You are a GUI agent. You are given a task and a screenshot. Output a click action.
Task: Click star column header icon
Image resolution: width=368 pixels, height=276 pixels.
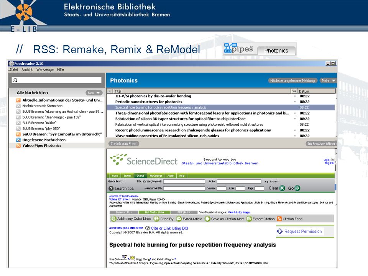point(110,91)
